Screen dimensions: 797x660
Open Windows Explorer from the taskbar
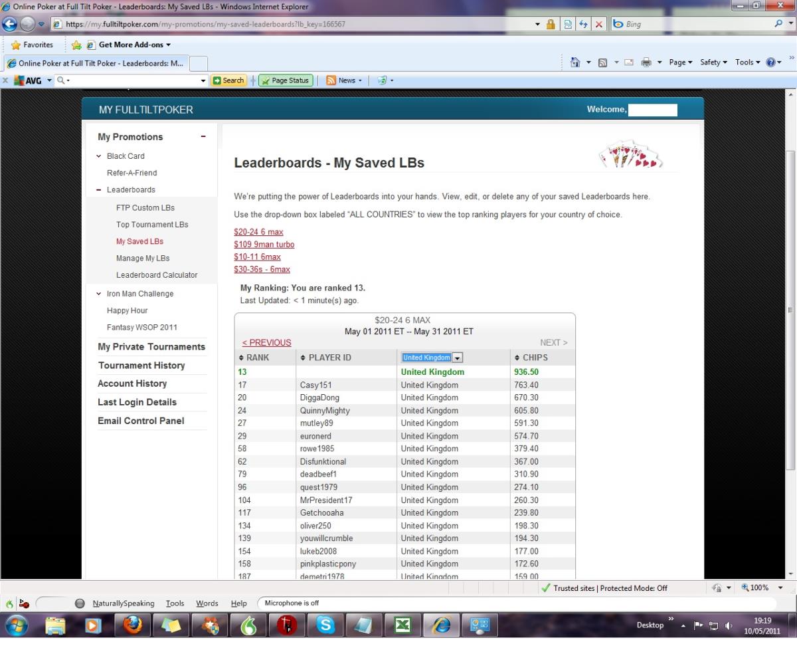(x=56, y=625)
